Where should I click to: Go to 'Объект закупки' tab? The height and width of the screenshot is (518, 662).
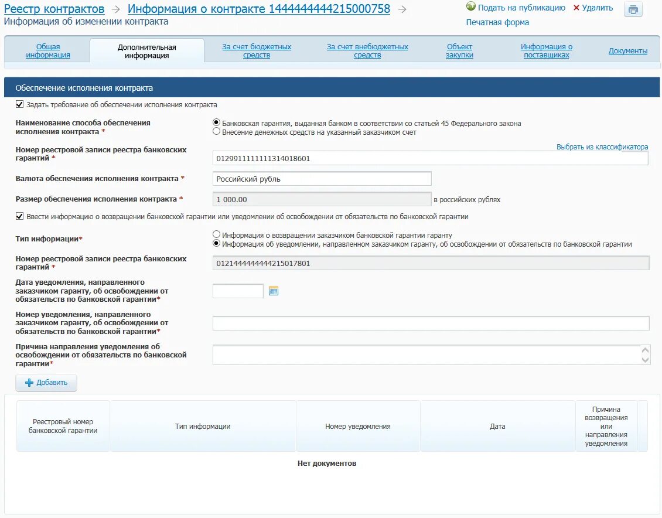coord(459,50)
